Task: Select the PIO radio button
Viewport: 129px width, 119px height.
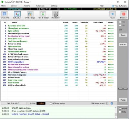Action: 120,26
